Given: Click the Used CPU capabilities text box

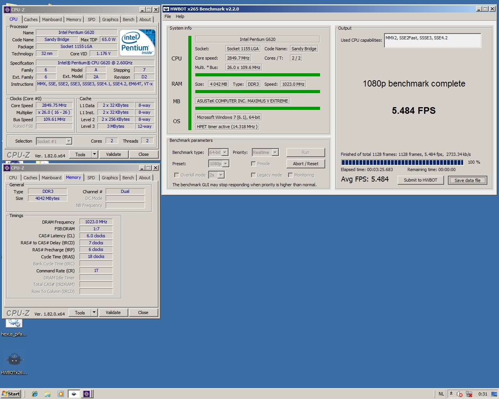Looking at the screenshot, I should pos(433,41).
